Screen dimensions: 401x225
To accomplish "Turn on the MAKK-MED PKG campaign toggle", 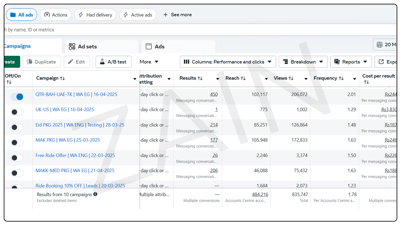I will point(17,173).
